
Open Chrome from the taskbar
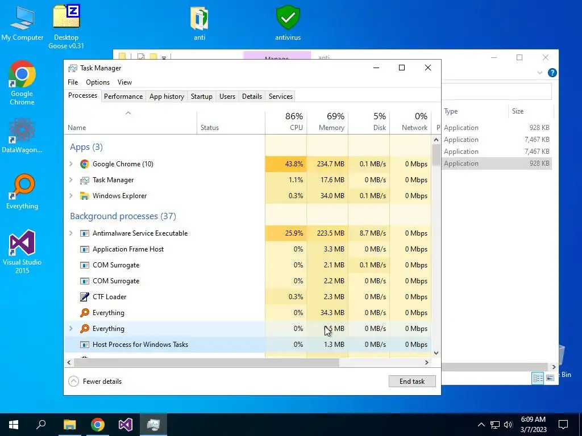tap(98, 425)
